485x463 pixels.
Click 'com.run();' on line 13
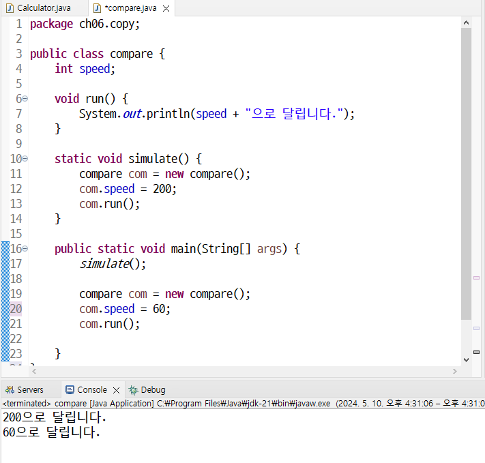tap(110, 204)
